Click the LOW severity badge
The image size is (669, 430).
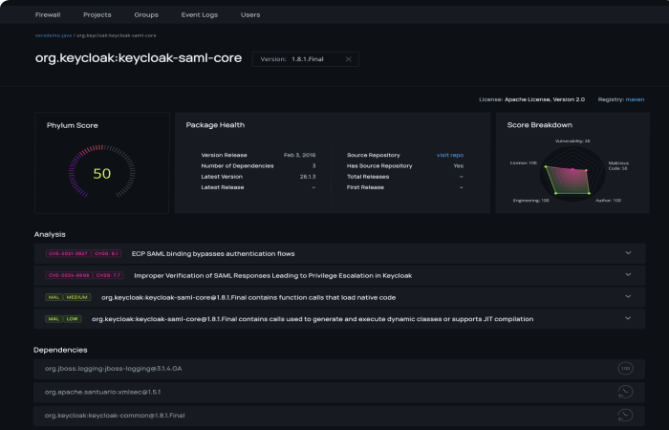tap(72, 319)
